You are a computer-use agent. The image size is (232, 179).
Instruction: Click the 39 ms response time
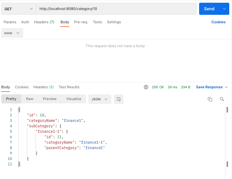click(172, 87)
